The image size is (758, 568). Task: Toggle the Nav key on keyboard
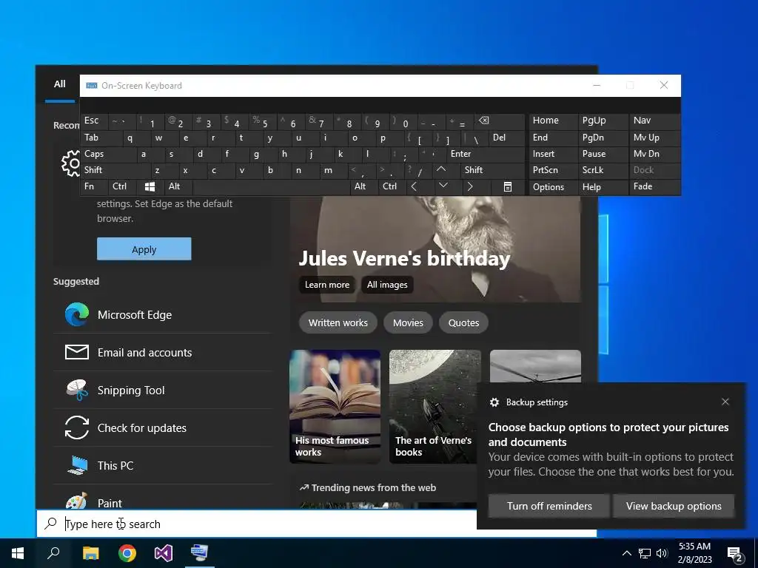click(654, 121)
